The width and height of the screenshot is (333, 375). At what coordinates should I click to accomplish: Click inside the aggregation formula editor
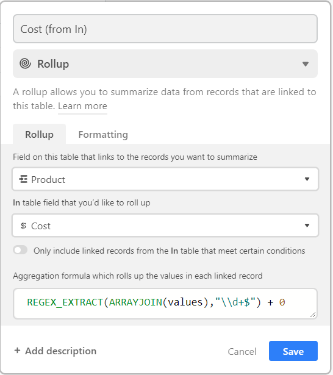coord(165,304)
